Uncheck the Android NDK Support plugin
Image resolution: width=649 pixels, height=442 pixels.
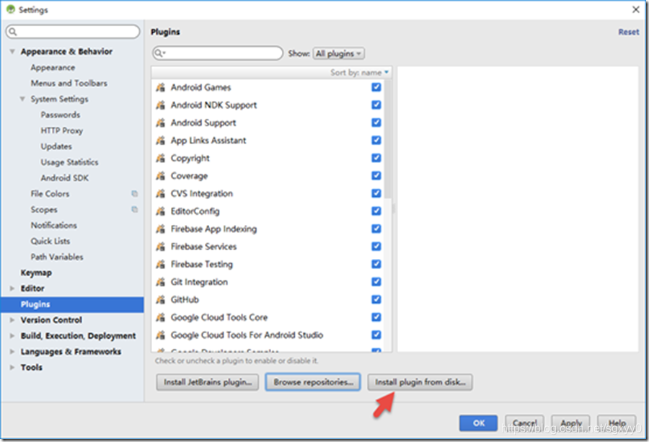tap(376, 105)
